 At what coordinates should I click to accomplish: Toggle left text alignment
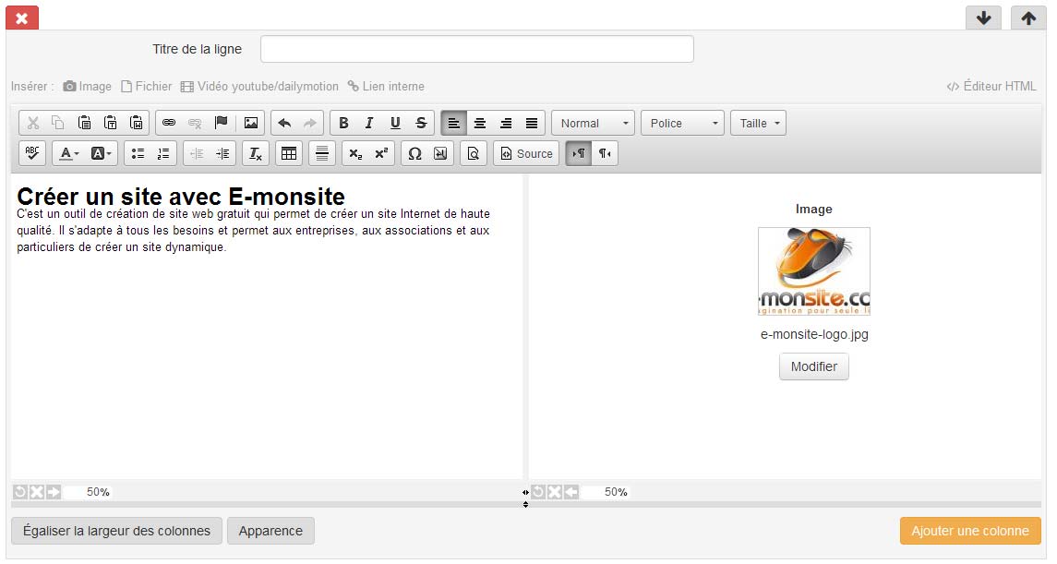(453, 124)
